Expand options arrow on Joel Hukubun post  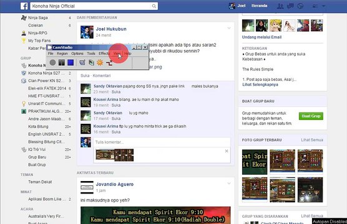click(229, 28)
